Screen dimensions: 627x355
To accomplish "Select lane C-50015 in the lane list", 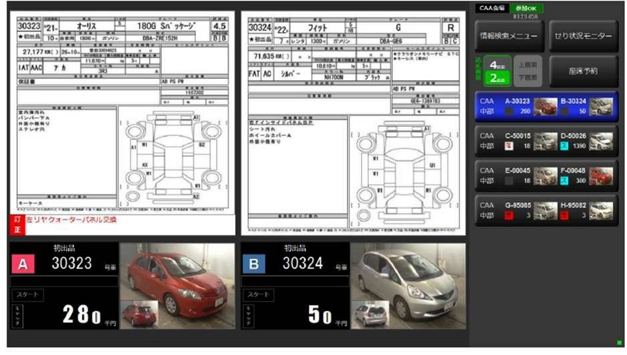I will [x=517, y=136].
